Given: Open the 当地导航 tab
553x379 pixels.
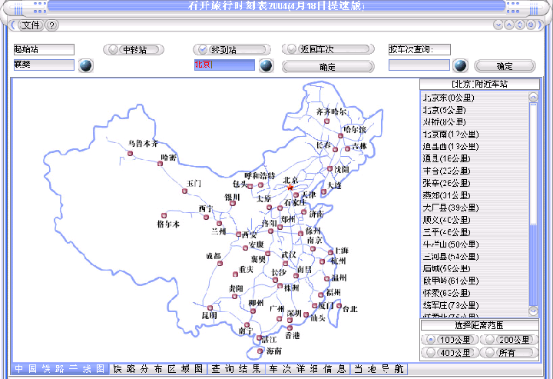Looking at the screenshot, I should (379, 369).
